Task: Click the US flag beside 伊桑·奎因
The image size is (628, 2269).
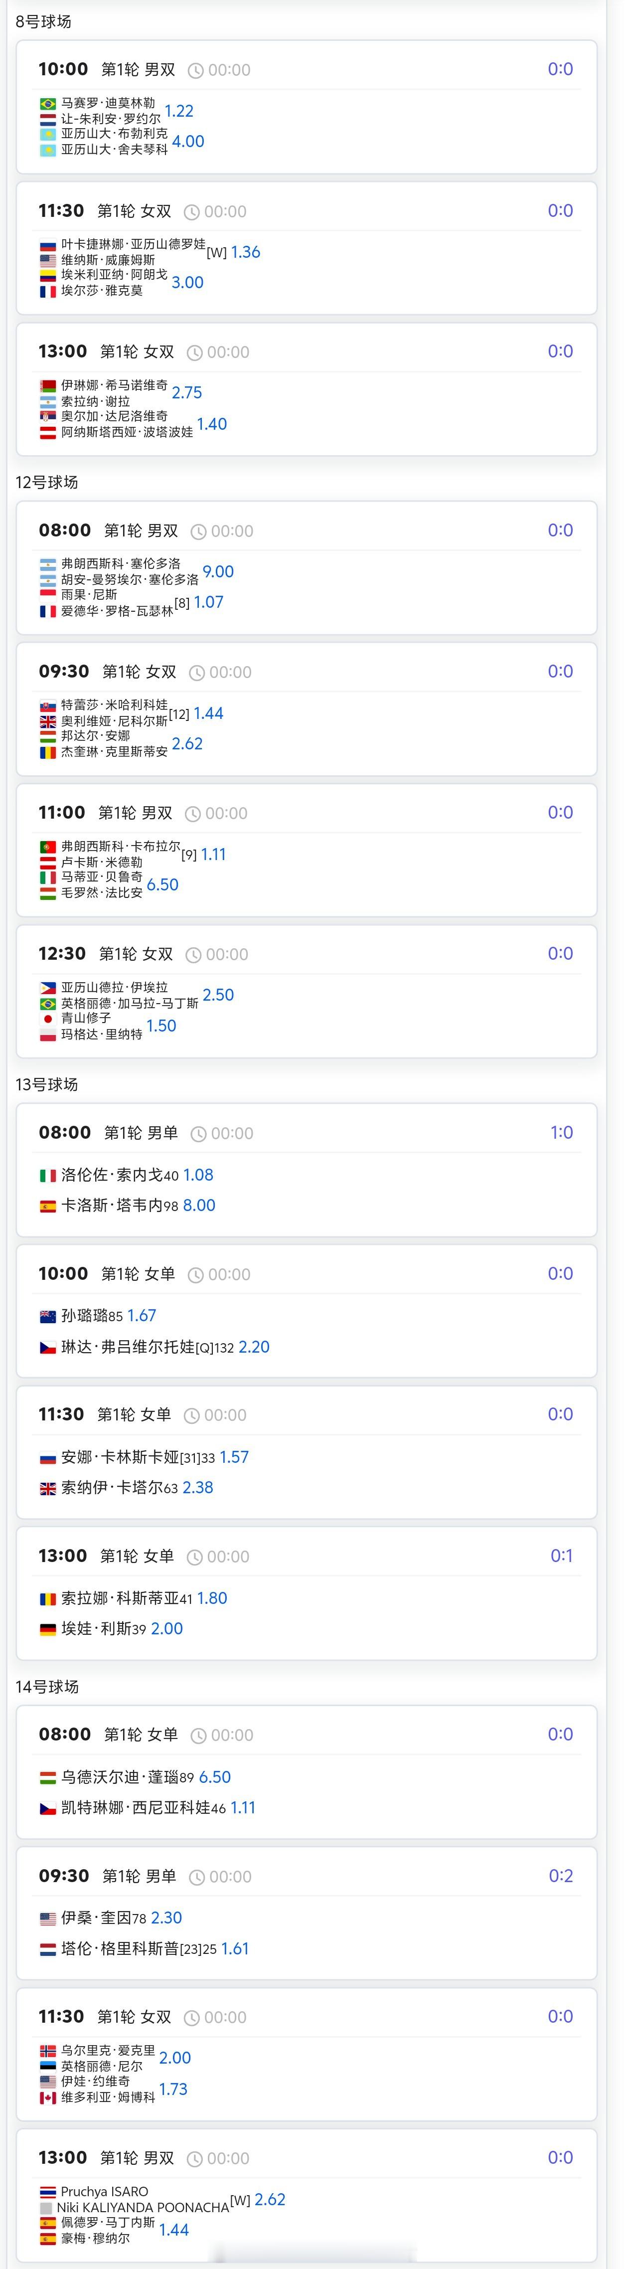Action: tap(48, 1919)
